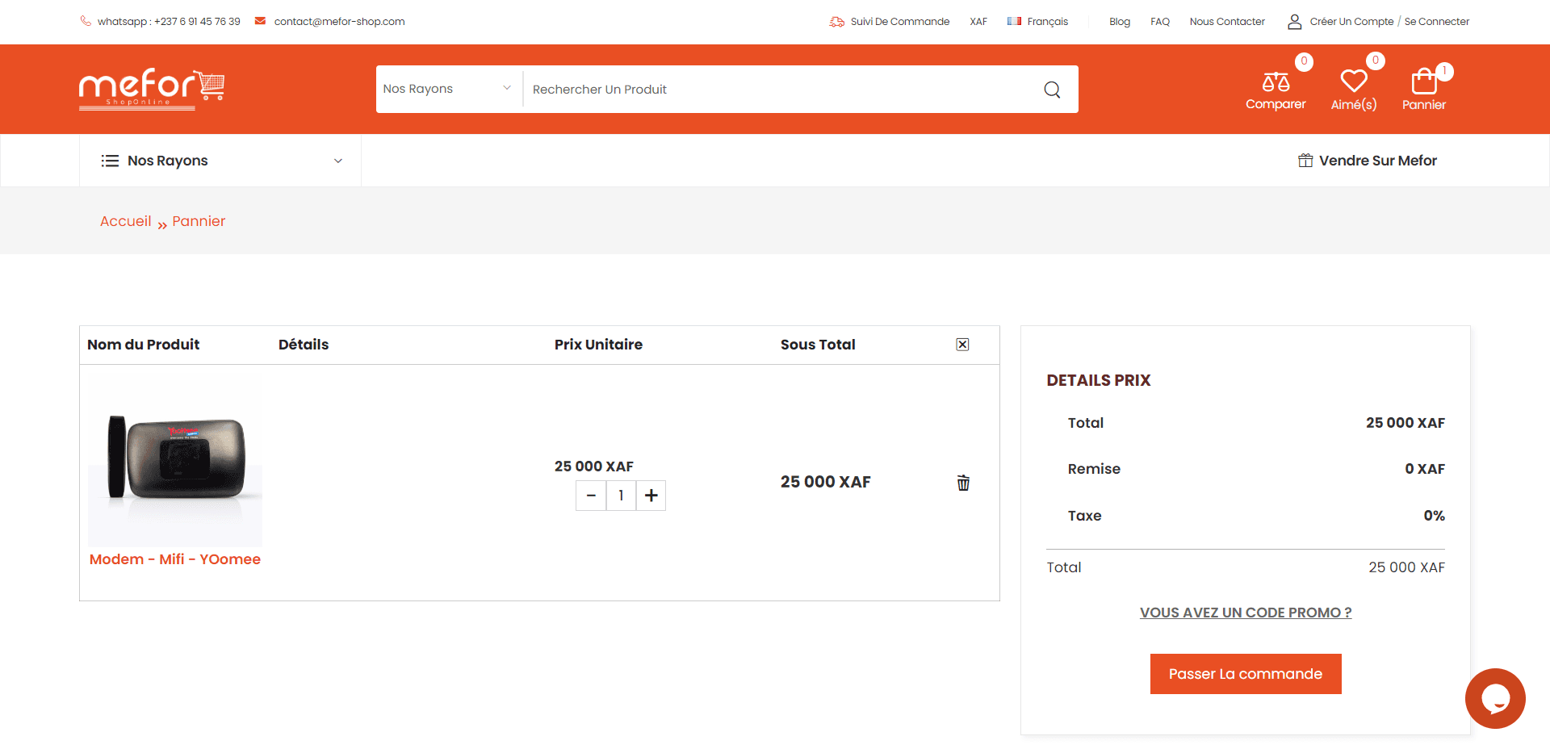The height and width of the screenshot is (749, 1550).
Task: Click the Détails column header
Action: coord(304,345)
